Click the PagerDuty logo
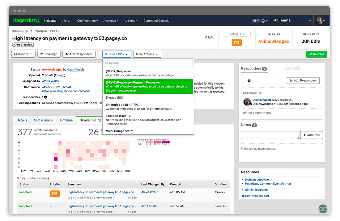Image resolution: width=340 pixels, height=221 pixels. point(26,21)
